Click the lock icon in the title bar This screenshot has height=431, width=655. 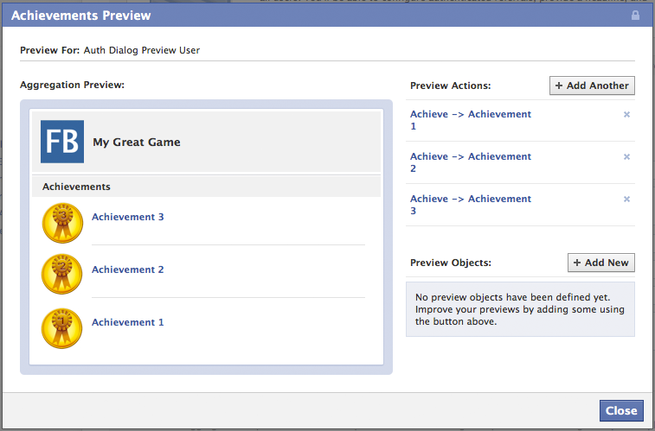coord(636,16)
